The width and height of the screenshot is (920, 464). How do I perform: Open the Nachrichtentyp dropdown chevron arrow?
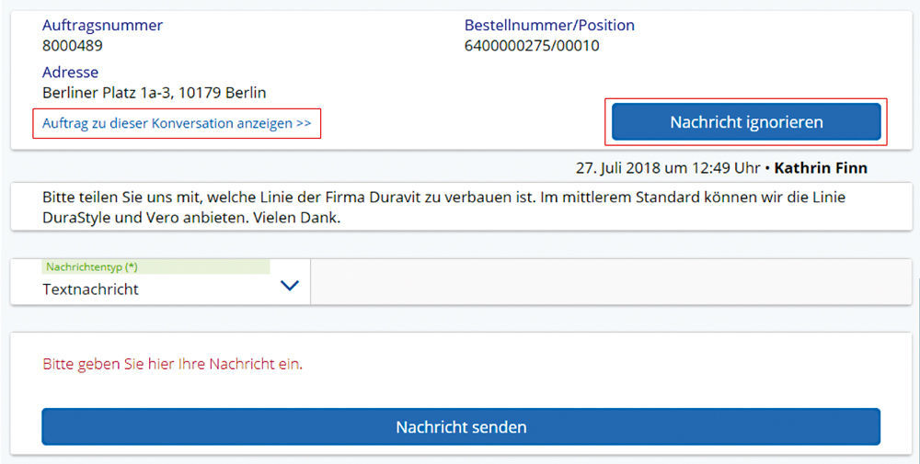pyautogui.click(x=289, y=287)
